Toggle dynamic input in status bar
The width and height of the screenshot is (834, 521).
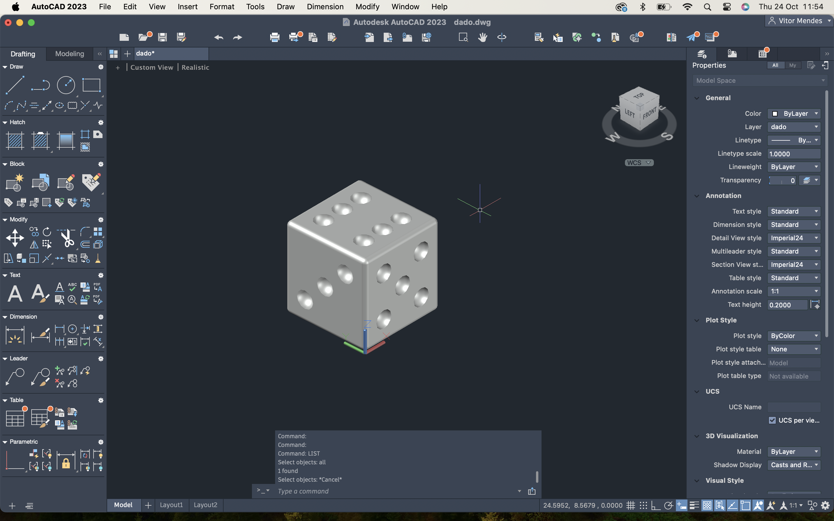(x=681, y=505)
